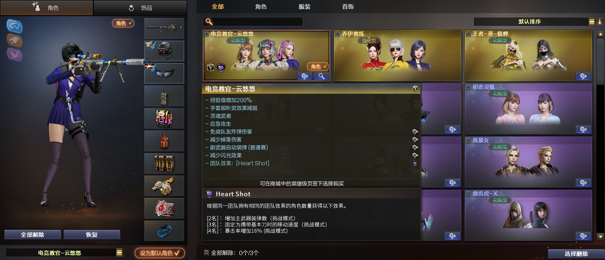Toggle the 角色 checkmark on character preview
The height and width of the screenshot is (260, 605).
[123, 23]
